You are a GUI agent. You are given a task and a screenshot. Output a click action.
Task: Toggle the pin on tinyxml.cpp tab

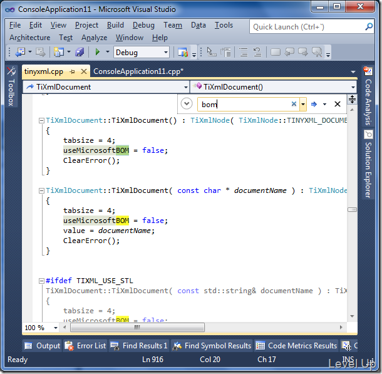pyautogui.click(x=72, y=71)
